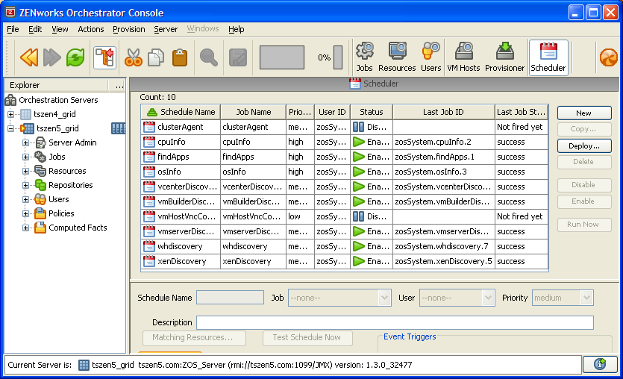Click the scissors cut icon

(133, 57)
